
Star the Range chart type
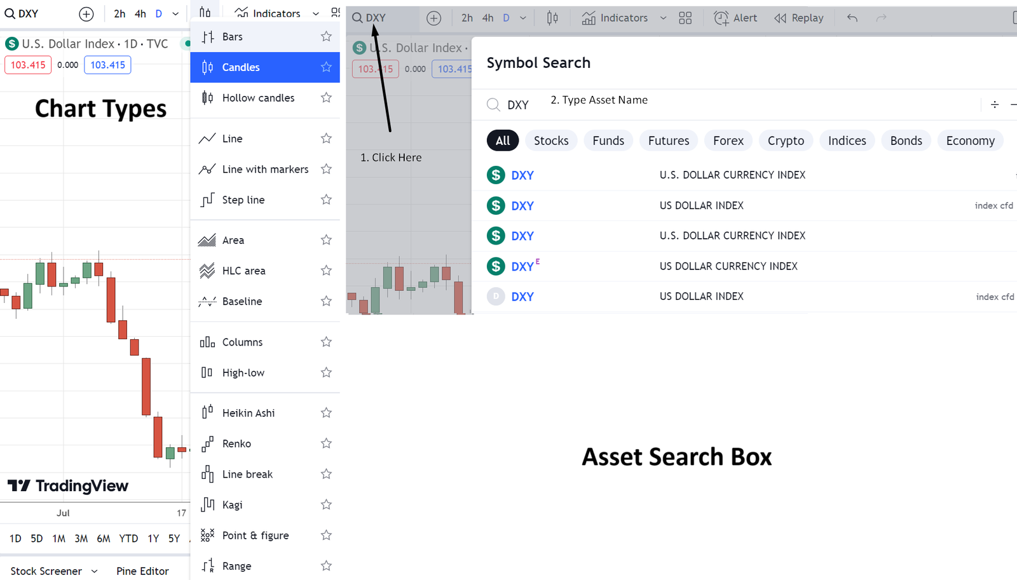tap(326, 565)
